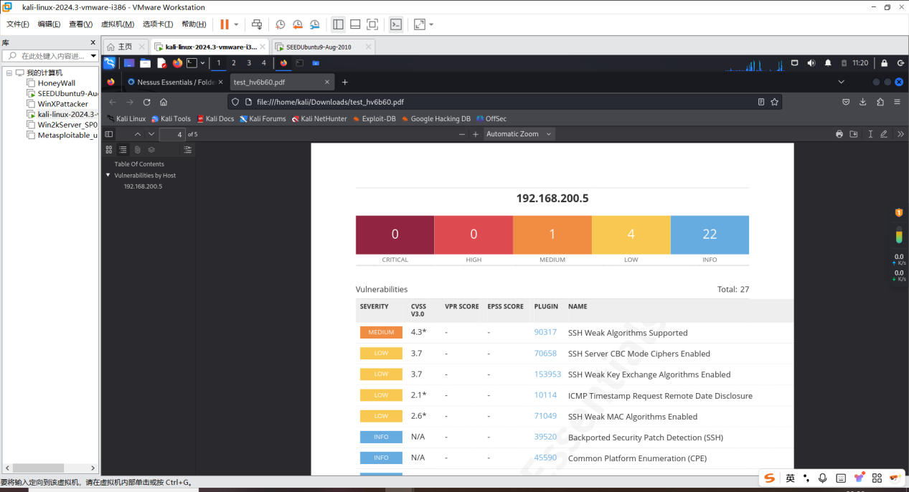Image resolution: width=909 pixels, height=492 pixels.
Task: Open a new Firefox tab
Action: (x=344, y=82)
